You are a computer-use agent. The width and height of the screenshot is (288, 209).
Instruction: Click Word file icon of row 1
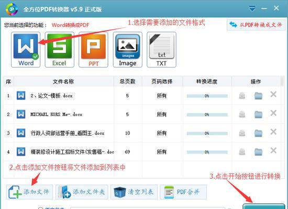point(21,96)
